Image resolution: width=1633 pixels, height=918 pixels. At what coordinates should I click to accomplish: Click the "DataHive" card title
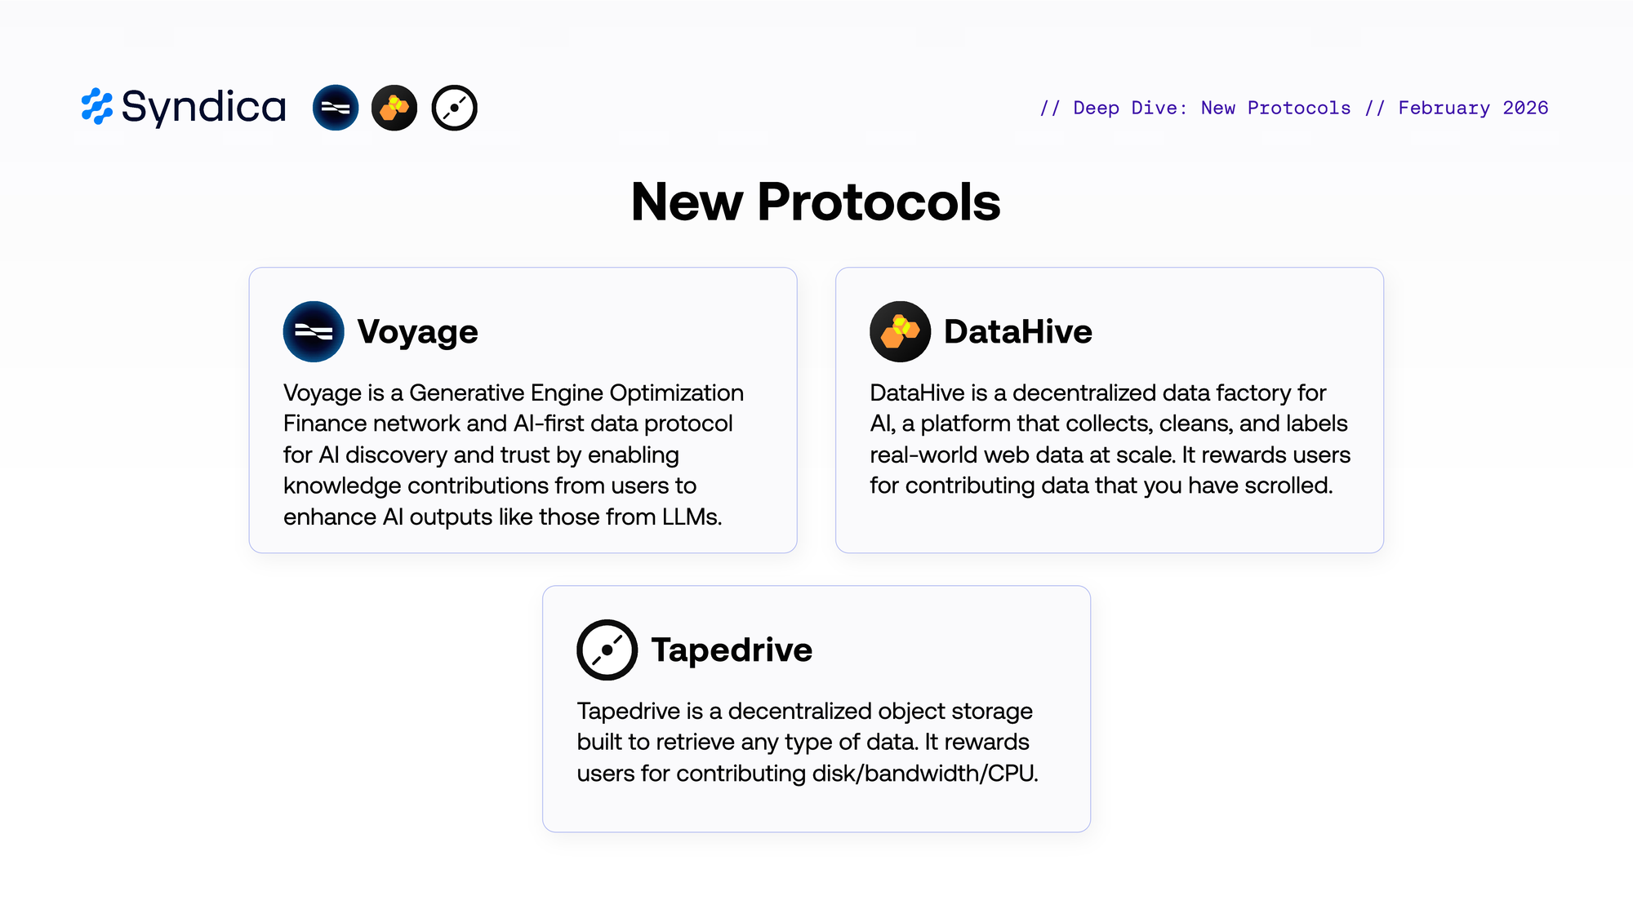tap(1017, 332)
